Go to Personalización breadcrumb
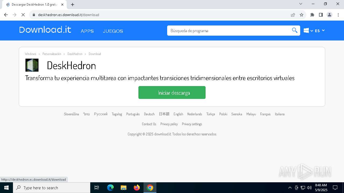 [52, 54]
